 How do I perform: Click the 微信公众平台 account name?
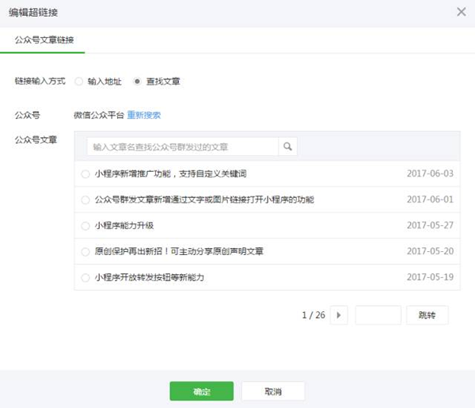click(99, 115)
